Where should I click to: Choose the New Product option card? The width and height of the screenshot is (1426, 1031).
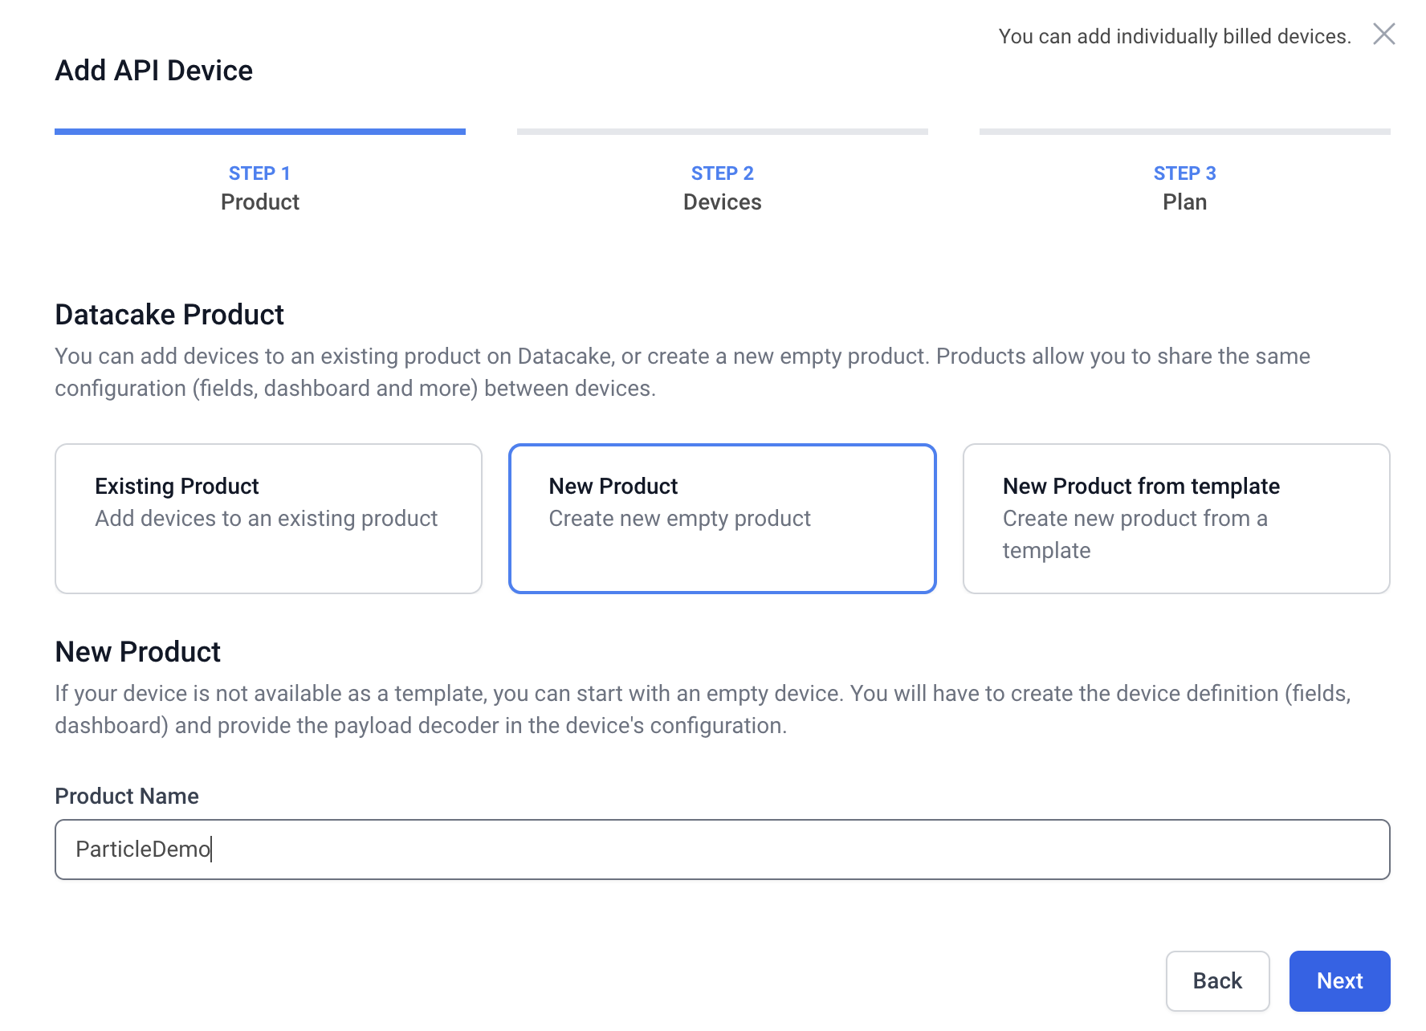(x=722, y=519)
